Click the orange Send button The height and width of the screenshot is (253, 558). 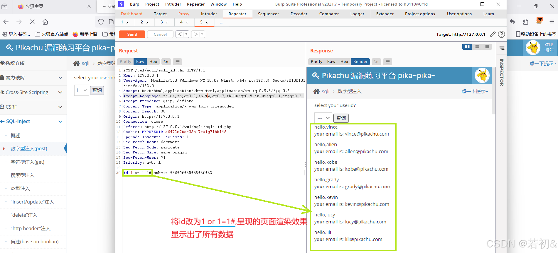tap(132, 34)
